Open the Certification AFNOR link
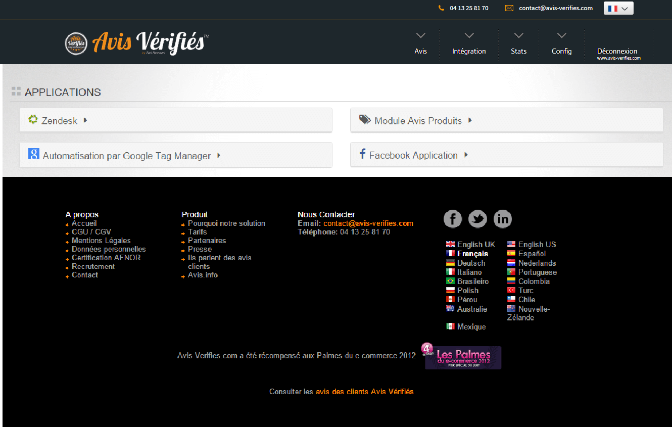This screenshot has height=427, width=672. (x=106, y=258)
